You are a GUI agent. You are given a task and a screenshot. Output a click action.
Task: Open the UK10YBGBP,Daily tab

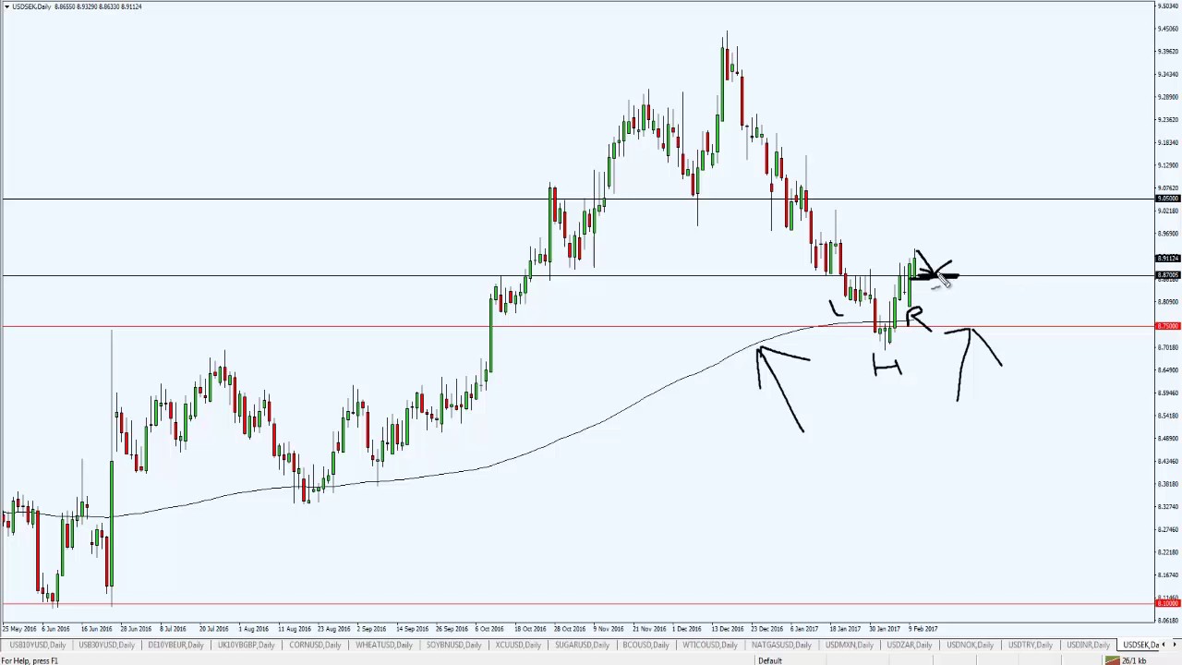pos(247,645)
